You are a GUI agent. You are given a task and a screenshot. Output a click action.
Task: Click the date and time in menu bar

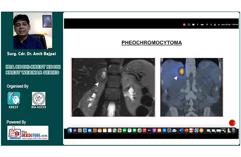(230, 25)
